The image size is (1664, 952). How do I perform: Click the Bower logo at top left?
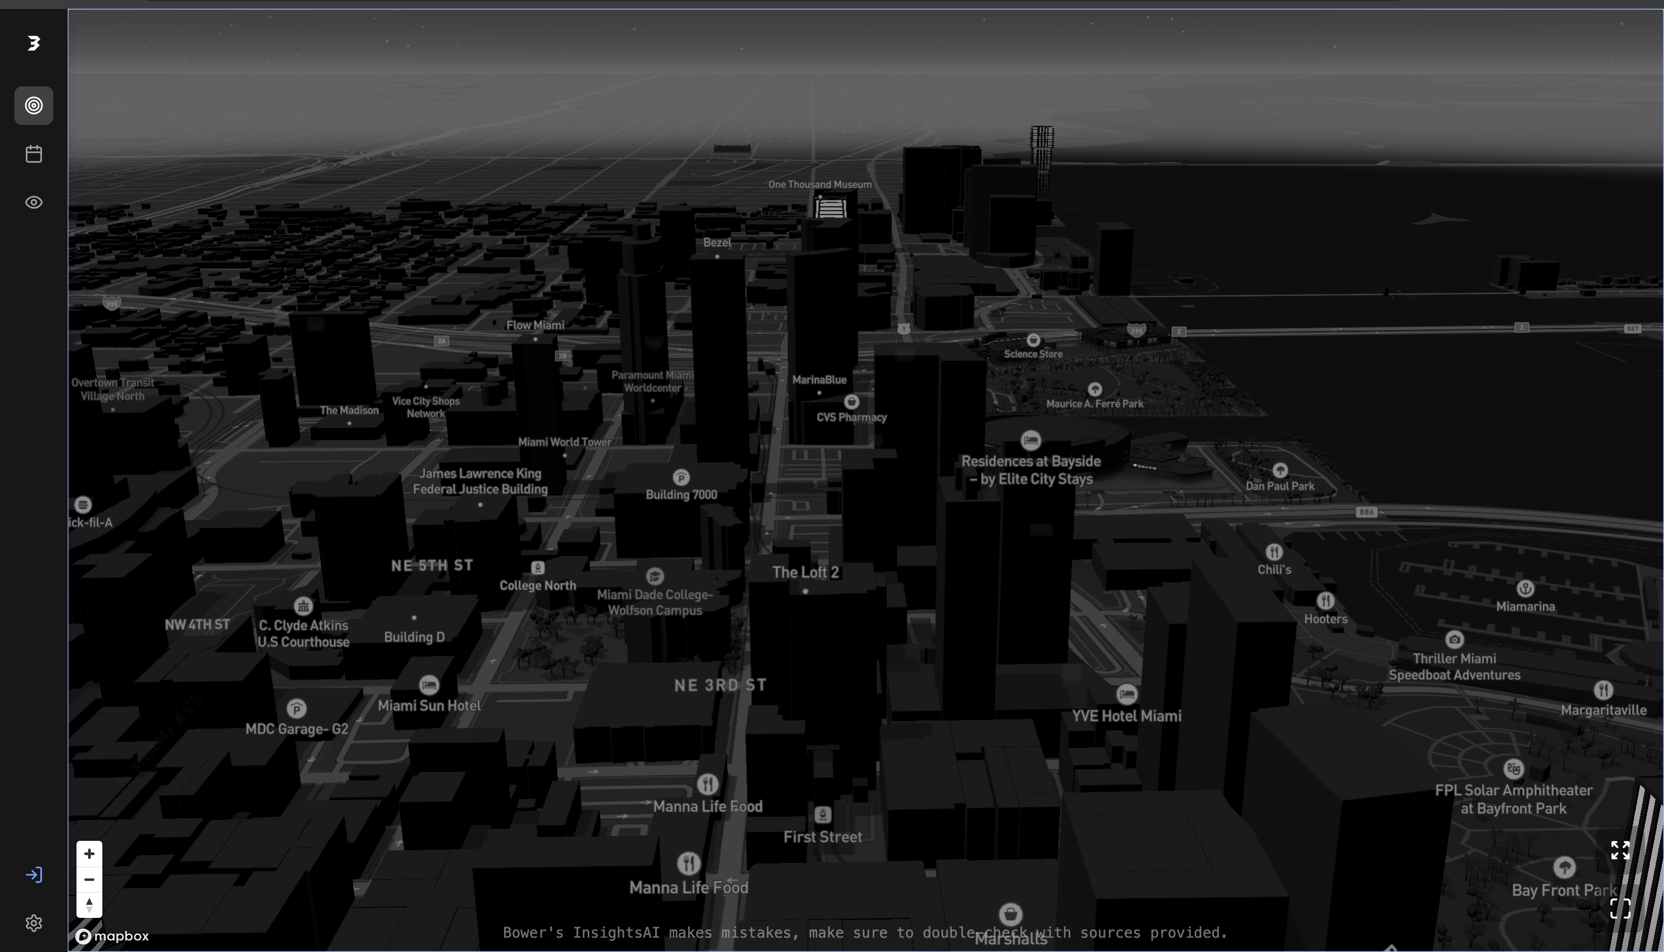(34, 44)
